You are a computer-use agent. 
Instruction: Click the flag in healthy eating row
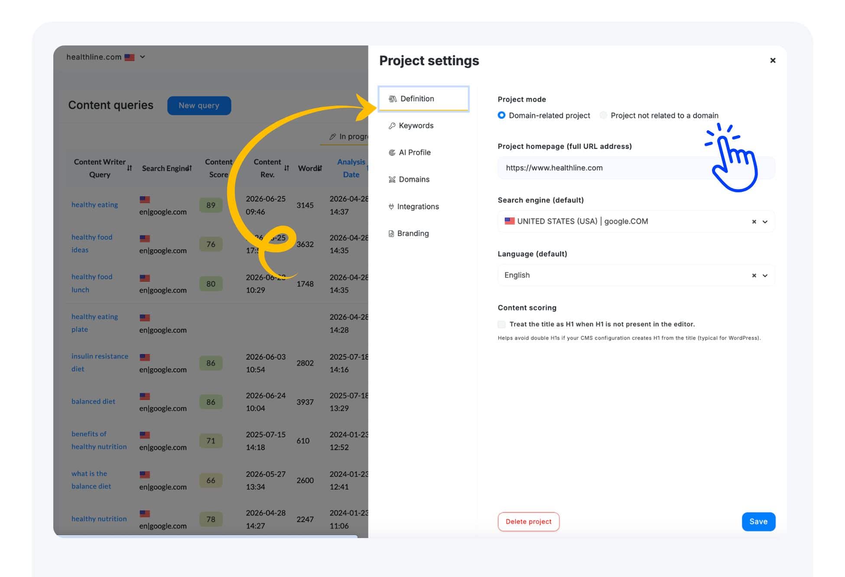[x=145, y=200]
